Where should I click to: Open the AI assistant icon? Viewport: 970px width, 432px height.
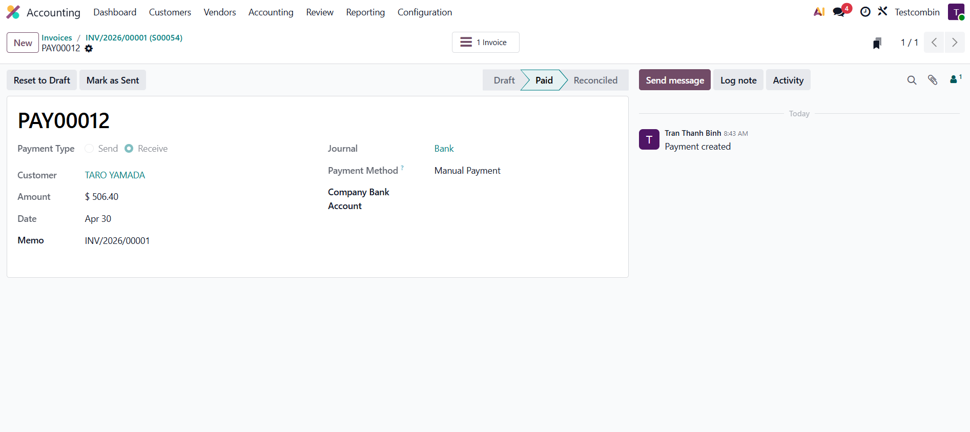click(819, 12)
